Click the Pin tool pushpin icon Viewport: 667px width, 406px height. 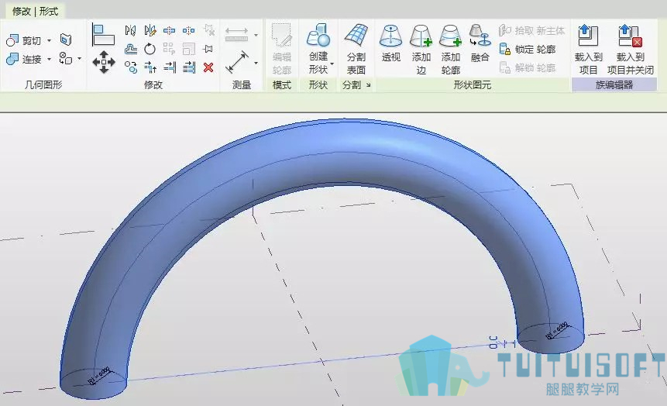click(208, 49)
